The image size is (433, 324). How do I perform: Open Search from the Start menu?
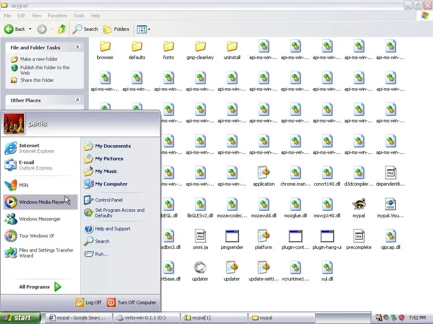pyautogui.click(x=97, y=241)
